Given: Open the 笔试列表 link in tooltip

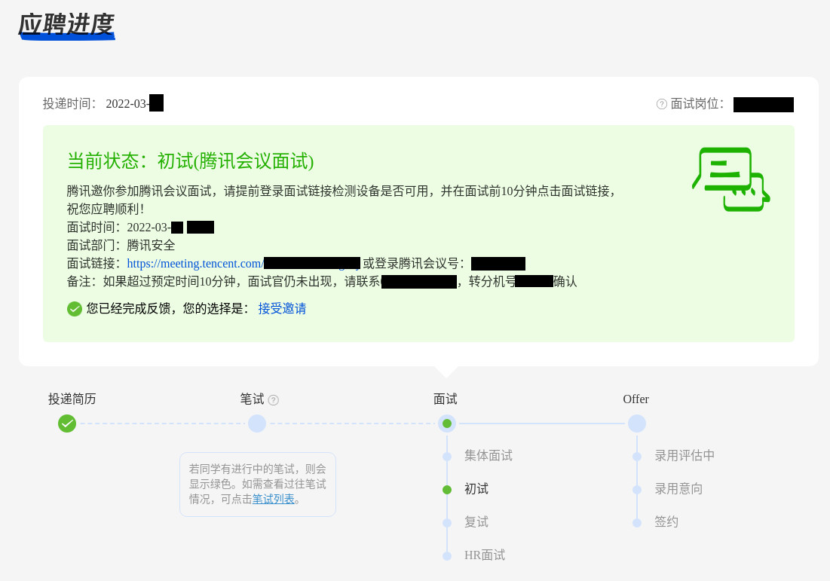Looking at the screenshot, I should click(x=273, y=499).
